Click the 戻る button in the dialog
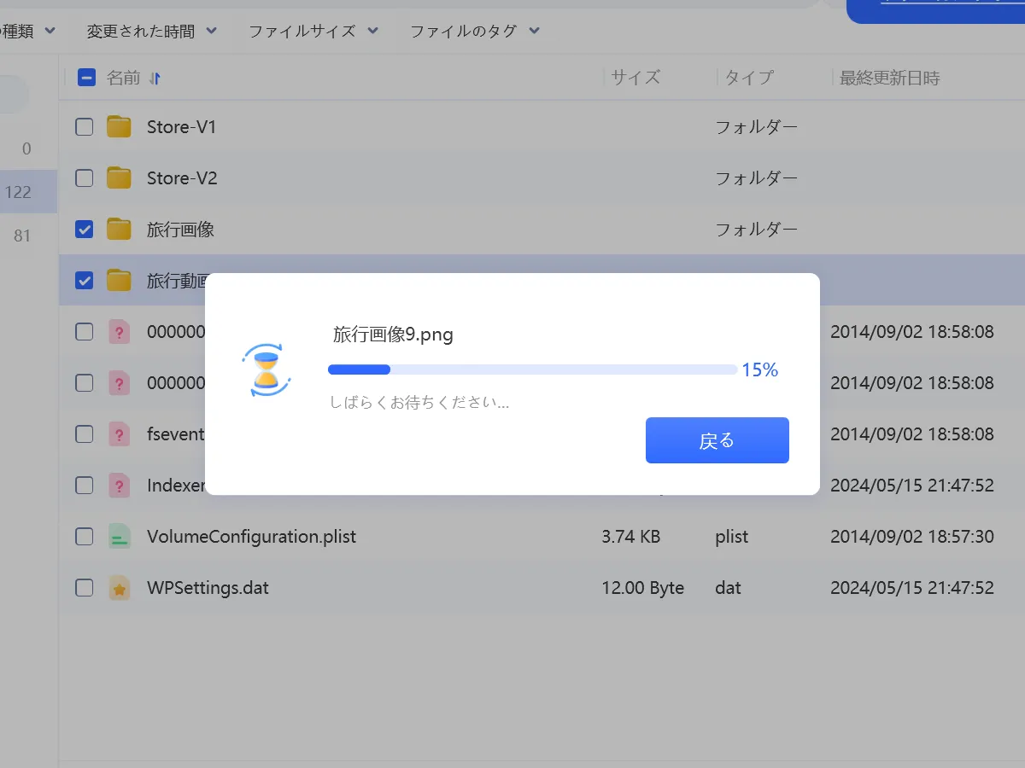This screenshot has height=768, width=1025. 717,439
